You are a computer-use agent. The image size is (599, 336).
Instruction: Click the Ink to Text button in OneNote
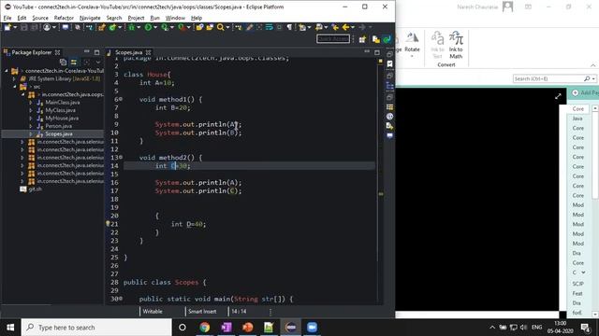pyautogui.click(x=437, y=45)
